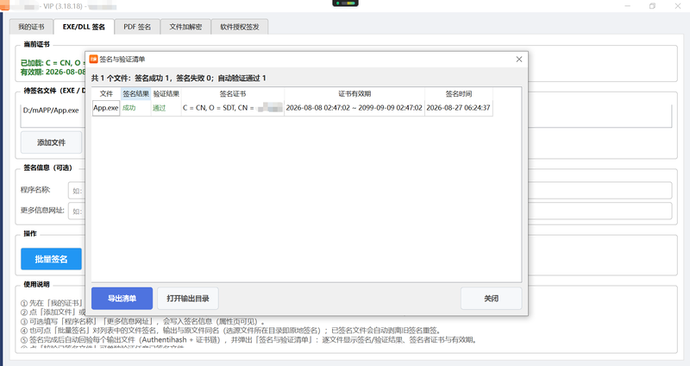Close the main application window
690x366 pixels.
click(678, 6)
